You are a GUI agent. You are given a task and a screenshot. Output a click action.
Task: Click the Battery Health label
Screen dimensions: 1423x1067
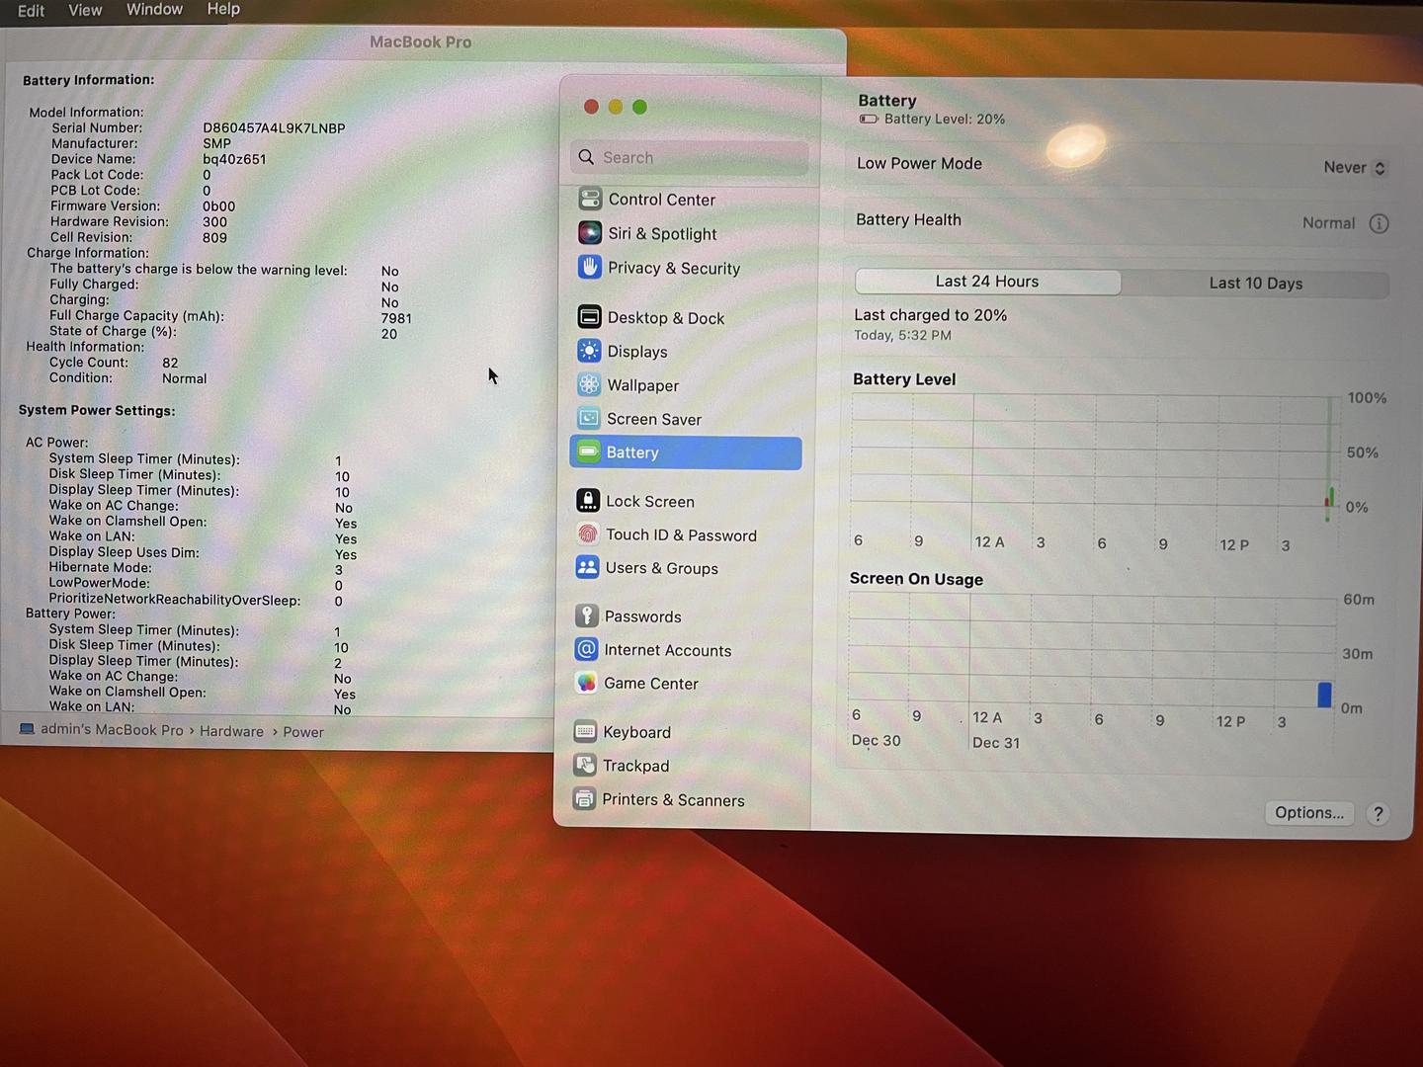pos(908,219)
